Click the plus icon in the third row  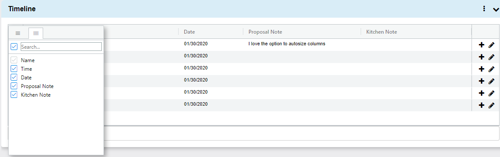tap(481, 69)
